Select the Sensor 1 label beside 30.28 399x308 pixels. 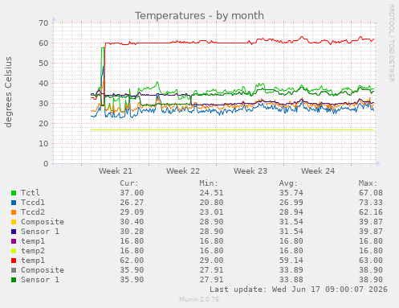pos(40,232)
